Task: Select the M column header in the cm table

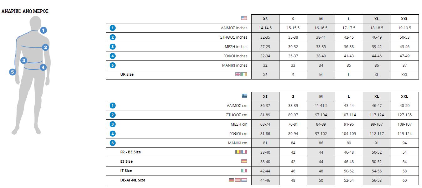Action: (x=321, y=96)
